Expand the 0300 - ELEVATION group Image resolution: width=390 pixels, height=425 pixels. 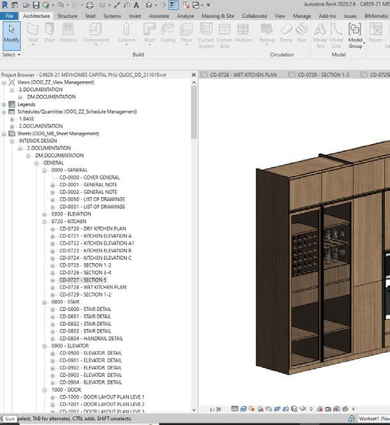(45, 214)
